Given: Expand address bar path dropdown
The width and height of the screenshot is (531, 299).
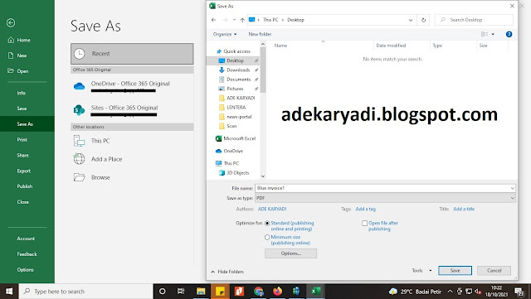Looking at the screenshot, I should [411, 20].
